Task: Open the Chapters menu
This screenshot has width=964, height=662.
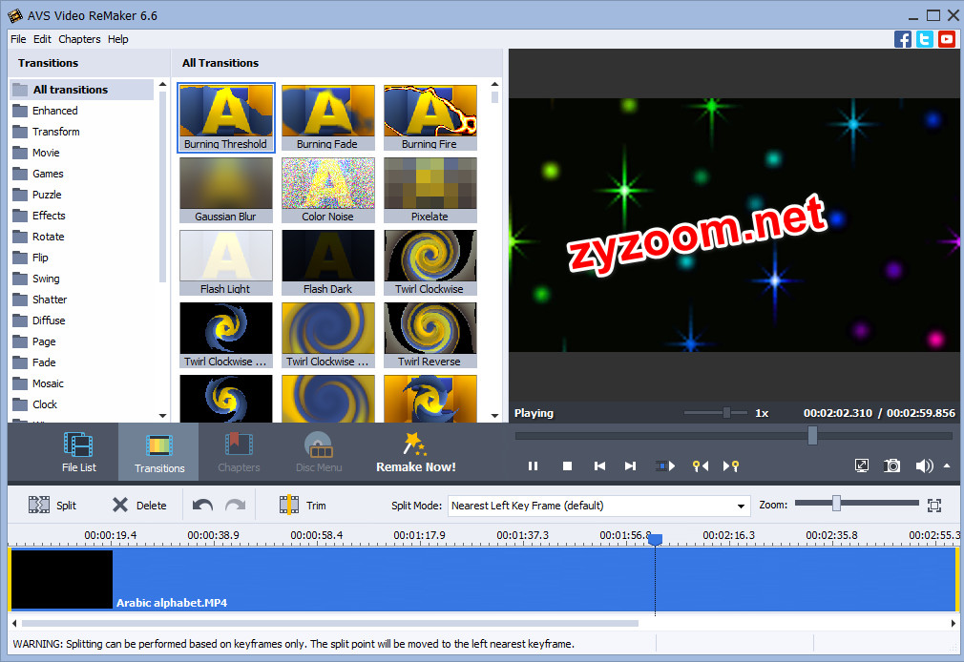Action: click(79, 39)
